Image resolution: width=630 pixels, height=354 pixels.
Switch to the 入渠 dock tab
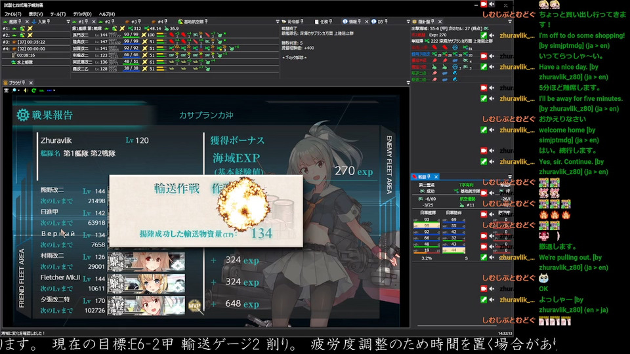click(x=41, y=22)
